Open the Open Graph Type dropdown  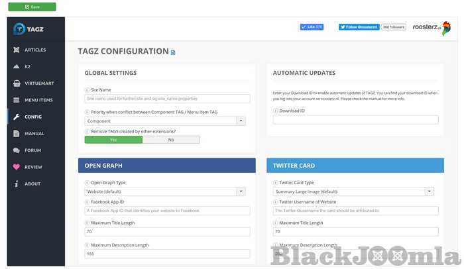pyautogui.click(x=241, y=191)
